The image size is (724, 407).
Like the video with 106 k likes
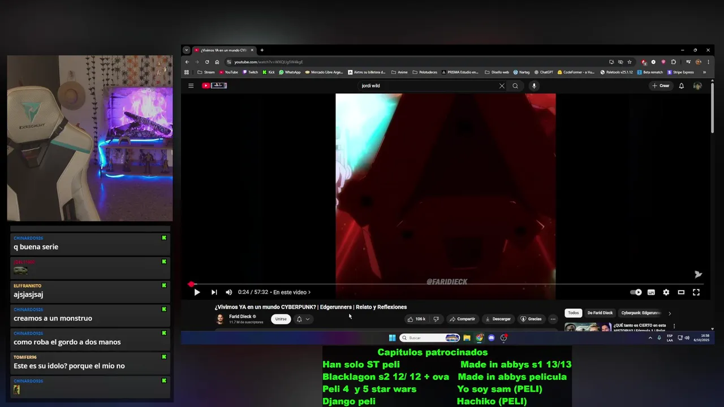click(417, 319)
